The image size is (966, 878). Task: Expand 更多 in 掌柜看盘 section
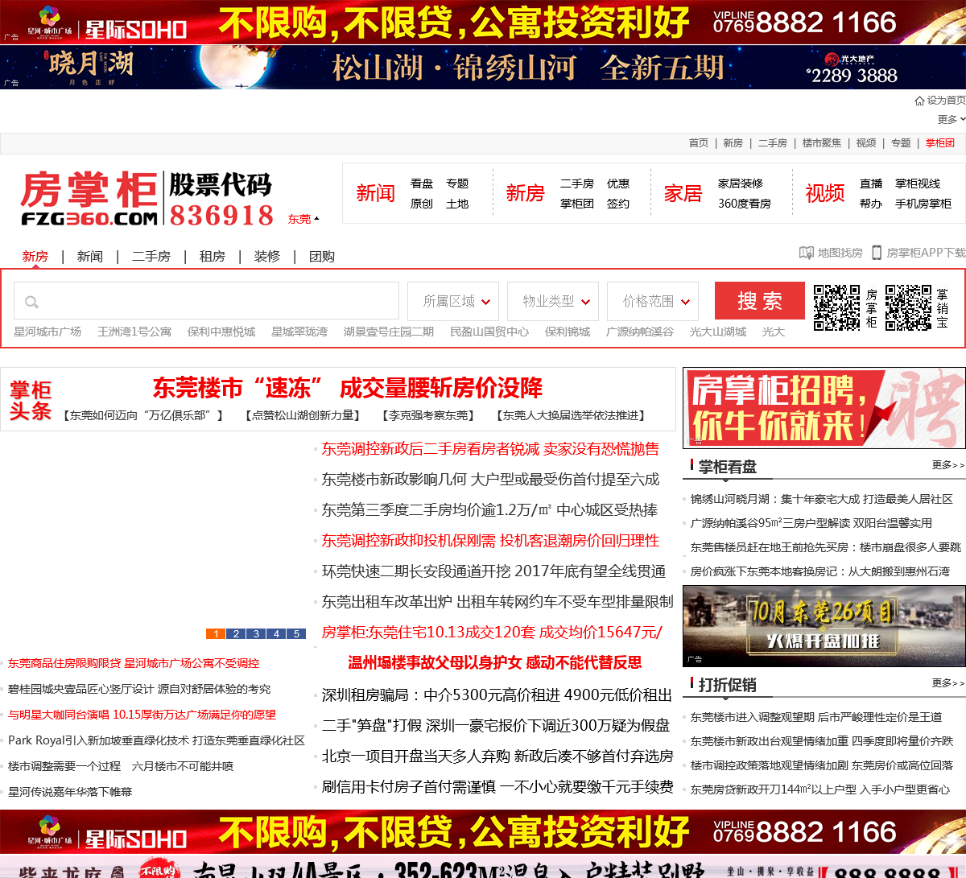[x=947, y=465]
